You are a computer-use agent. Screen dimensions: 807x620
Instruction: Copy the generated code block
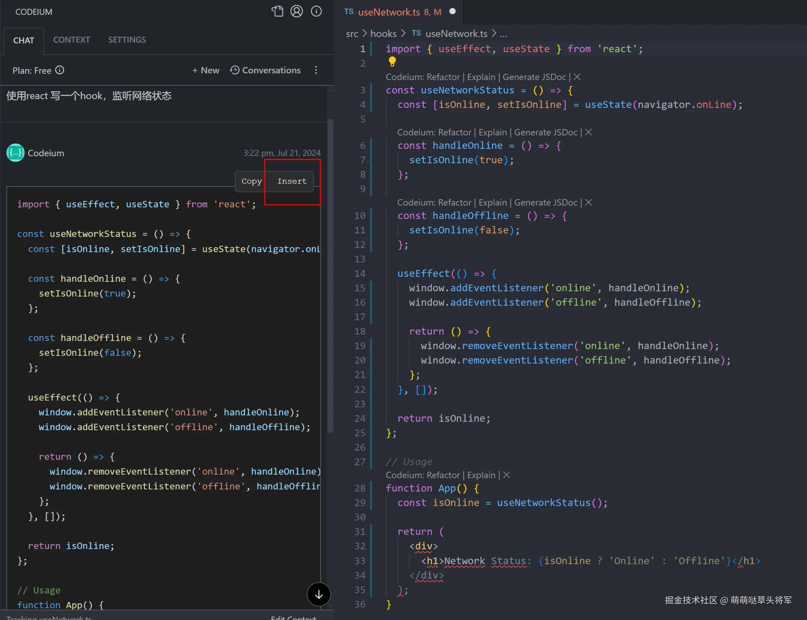251,181
